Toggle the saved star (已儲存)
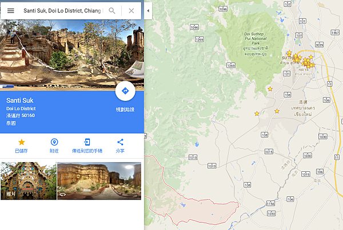This screenshot has width=343, height=230. [22, 142]
